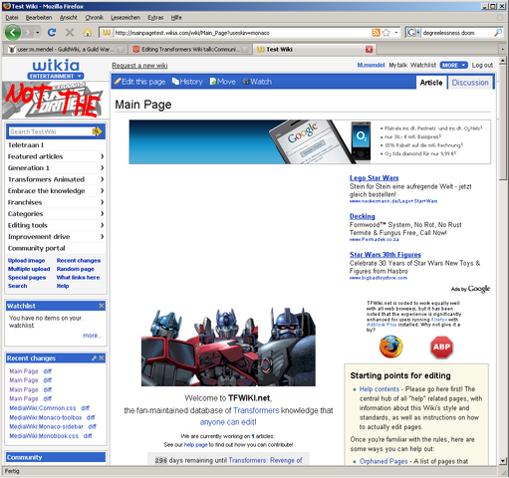Bookmark page with the star icon
The width and height of the screenshot is (509, 478).
coord(385,33)
